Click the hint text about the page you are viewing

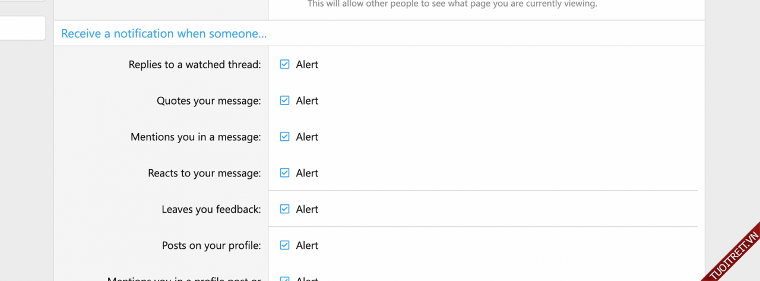pos(452,4)
